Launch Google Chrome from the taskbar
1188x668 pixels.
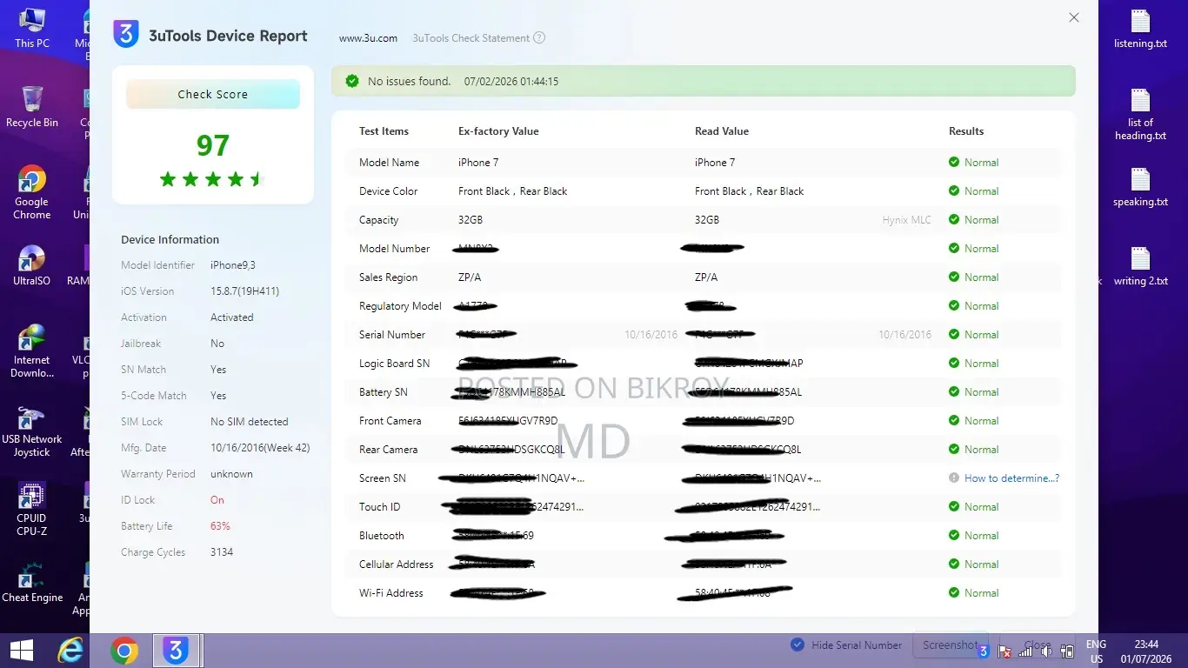pos(124,651)
